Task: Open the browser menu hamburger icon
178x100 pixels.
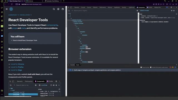Action: (176, 4)
